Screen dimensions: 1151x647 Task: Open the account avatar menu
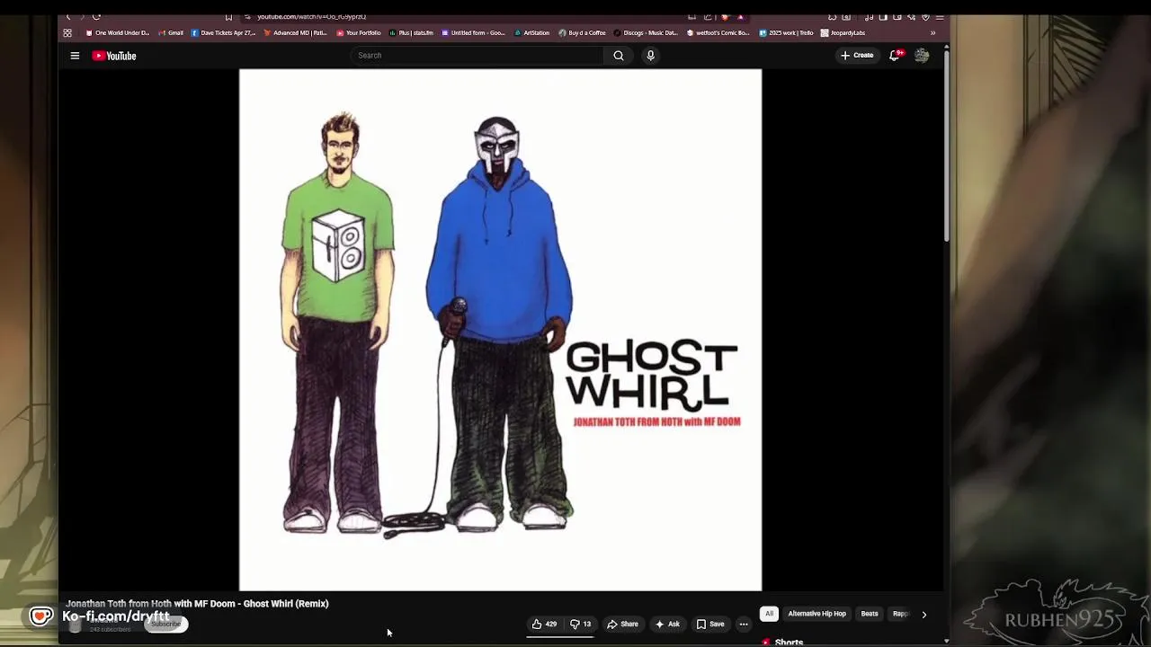[922, 56]
